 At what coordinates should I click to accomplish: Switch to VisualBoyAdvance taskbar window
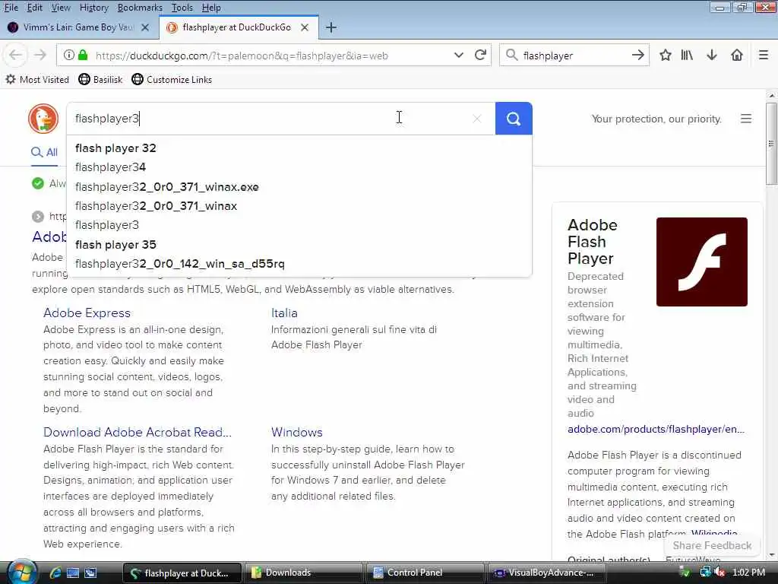(x=547, y=573)
